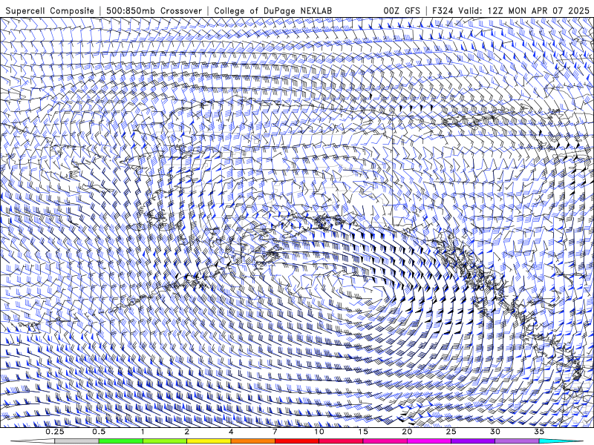Click the '15' color scale label
The image size is (594, 445).
point(363,432)
